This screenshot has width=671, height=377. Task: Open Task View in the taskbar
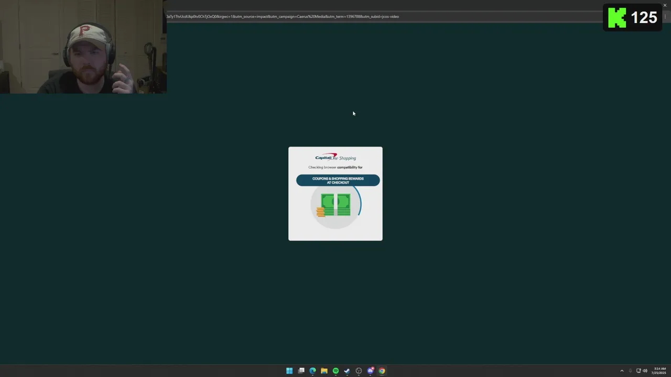coord(301,371)
